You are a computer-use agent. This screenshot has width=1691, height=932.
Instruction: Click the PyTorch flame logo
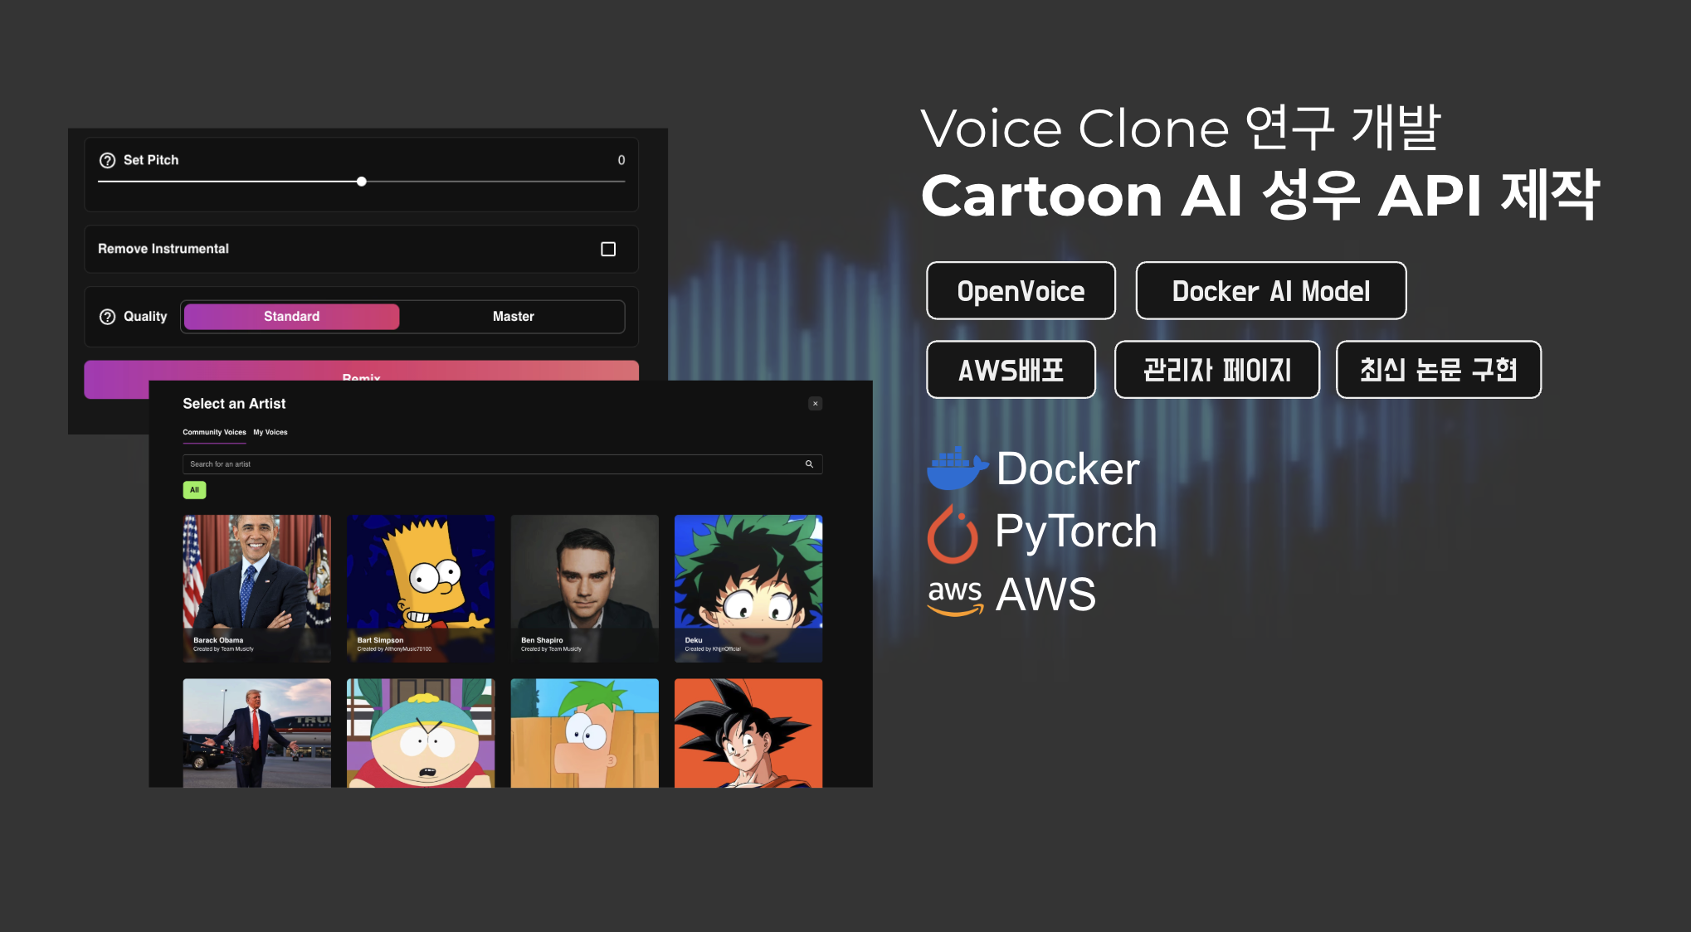953,533
